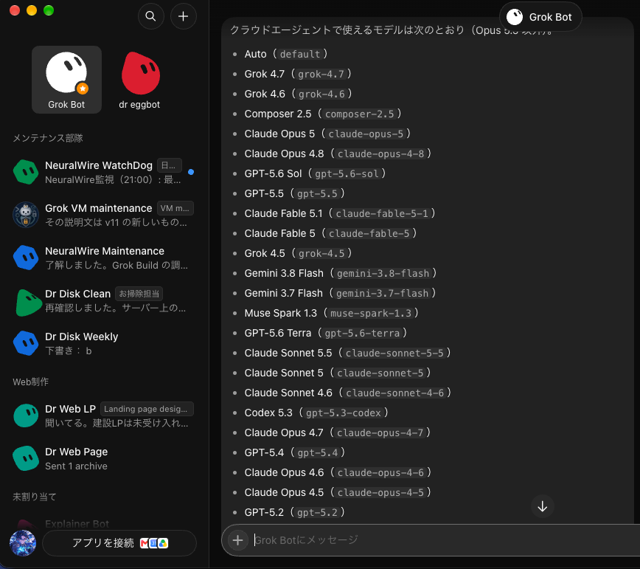Click the composer-2.5 code label
Screen dimensions: 640x569
tap(360, 114)
